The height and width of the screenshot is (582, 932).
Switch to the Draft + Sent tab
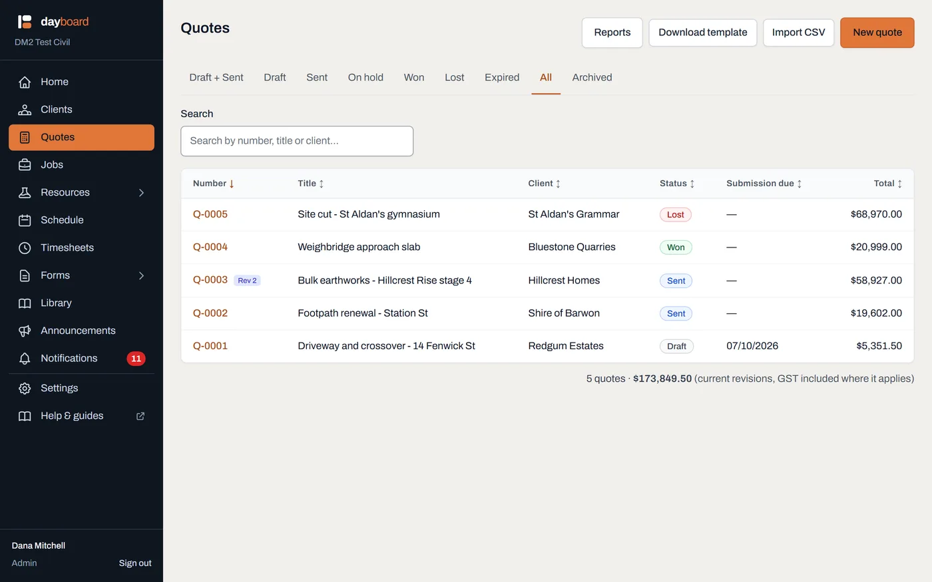click(216, 77)
